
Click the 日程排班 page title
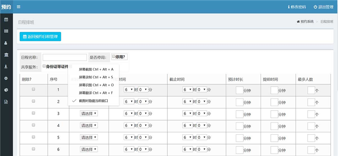point(26,22)
